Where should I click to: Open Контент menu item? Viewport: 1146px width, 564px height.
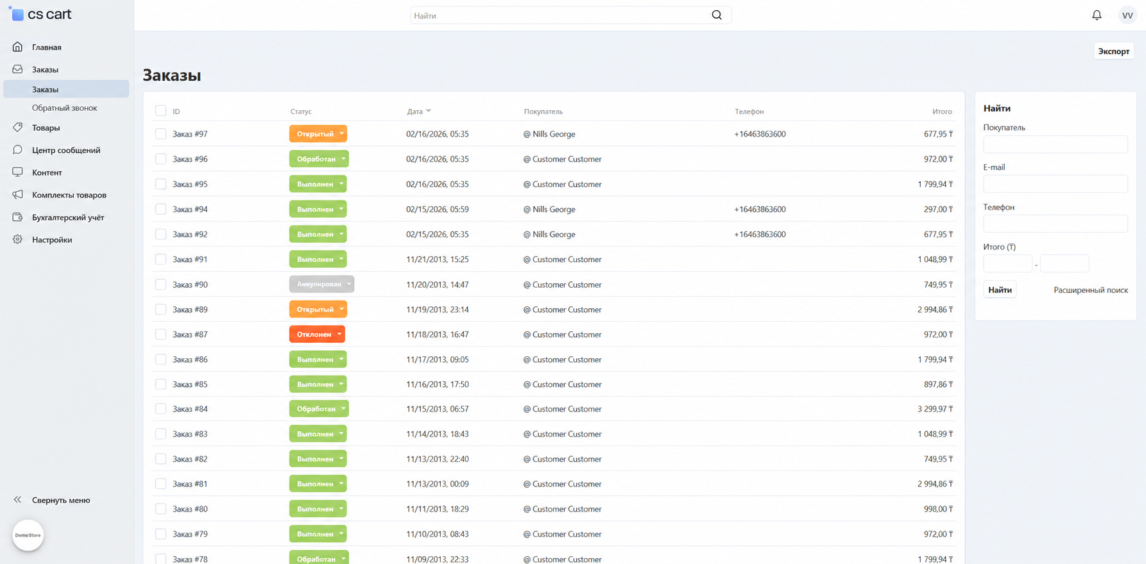click(x=47, y=172)
